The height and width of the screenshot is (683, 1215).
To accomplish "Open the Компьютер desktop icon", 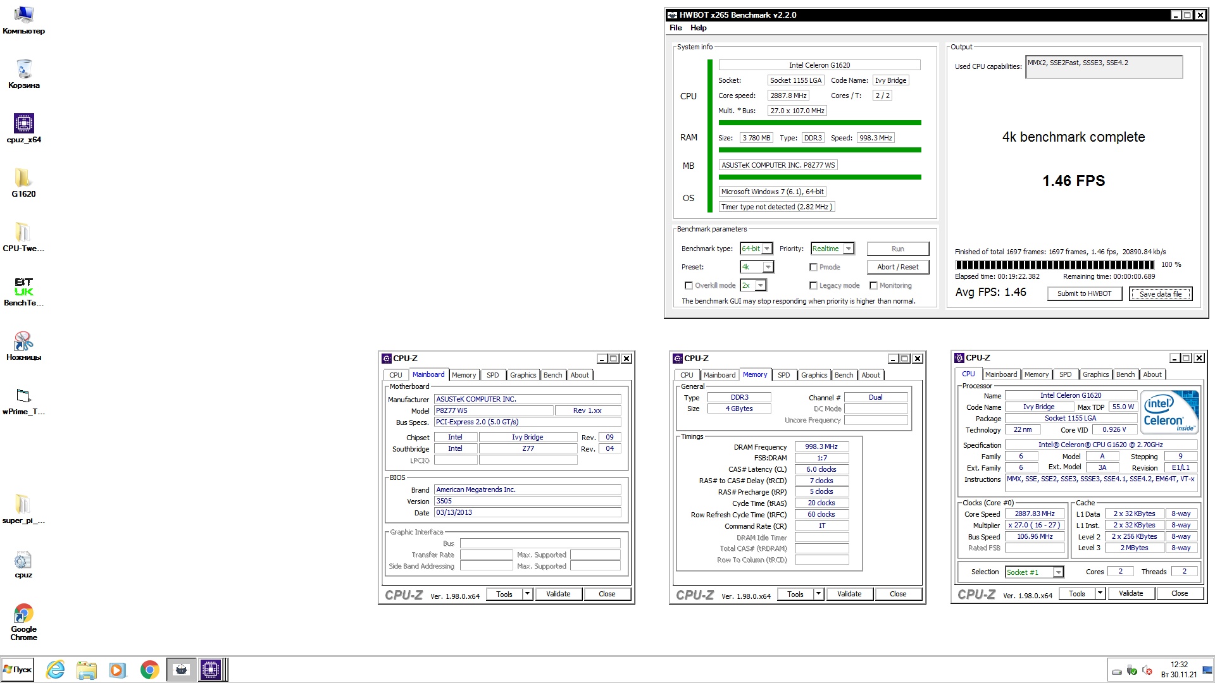I will click(x=23, y=20).
